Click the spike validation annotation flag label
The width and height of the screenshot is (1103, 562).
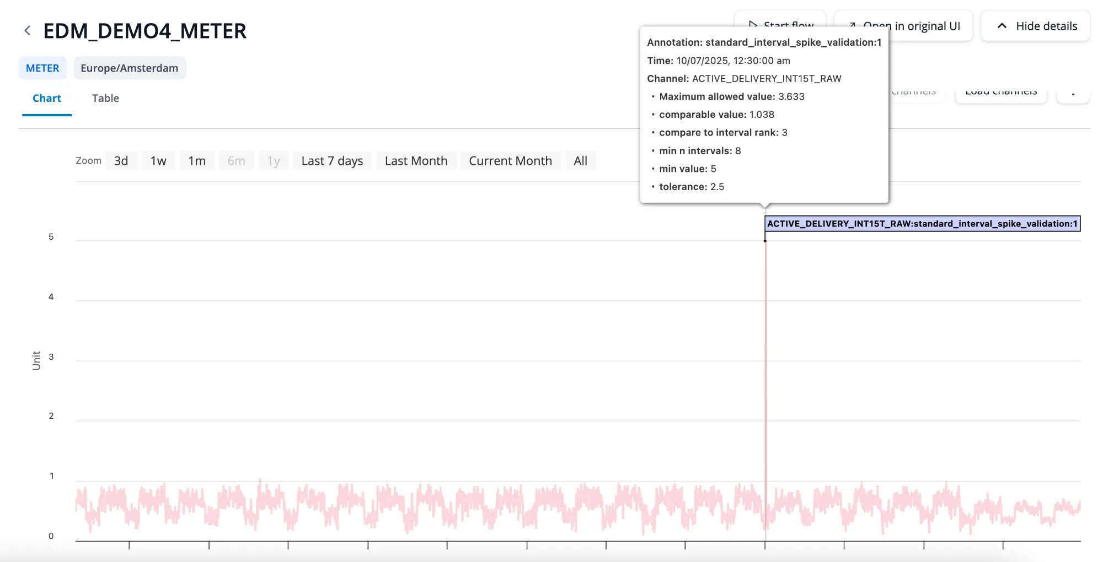(x=922, y=224)
